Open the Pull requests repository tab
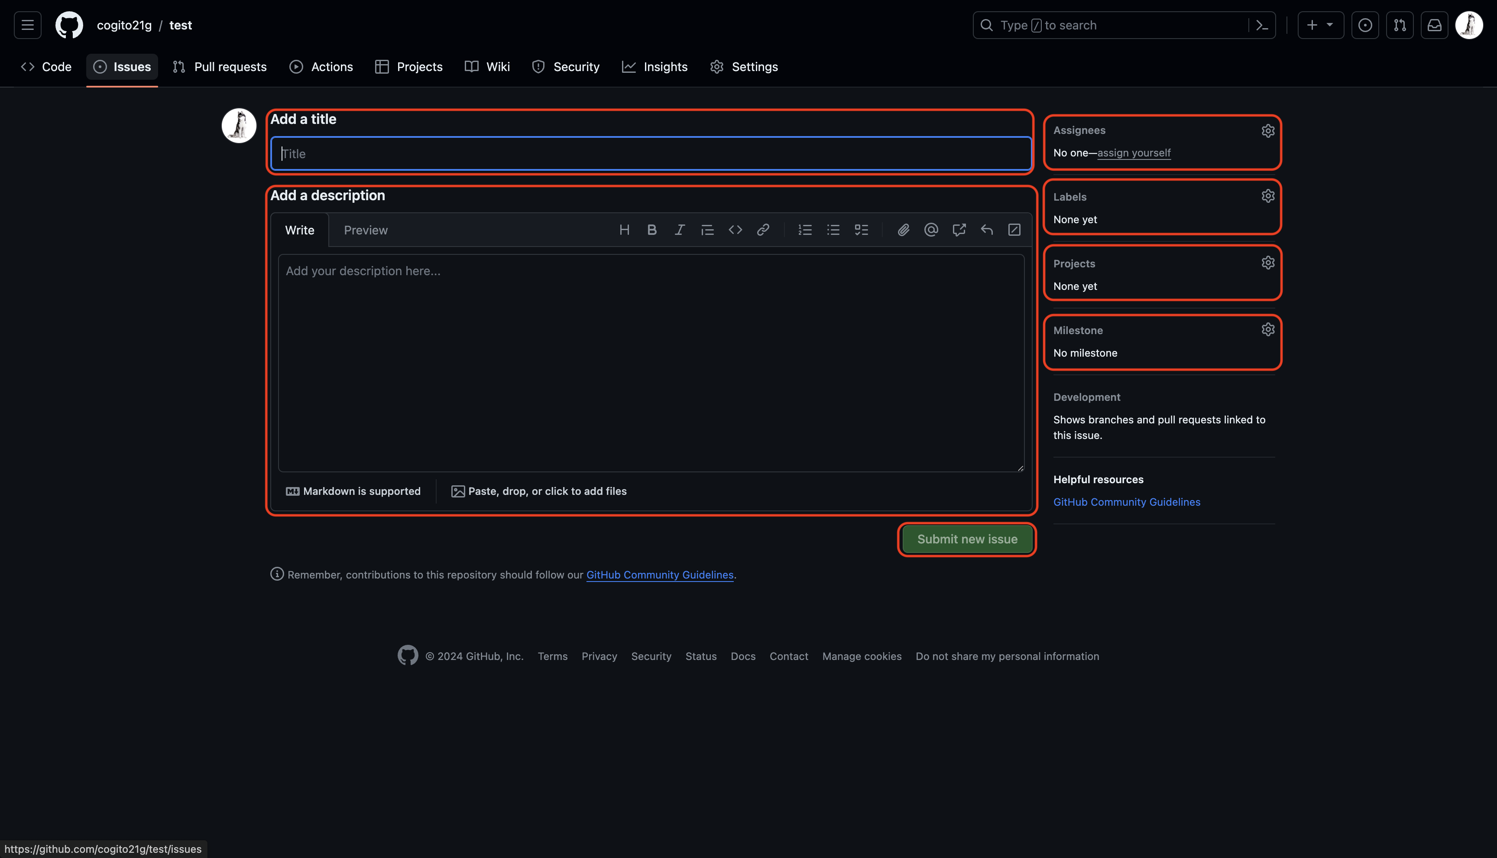 coord(220,67)
